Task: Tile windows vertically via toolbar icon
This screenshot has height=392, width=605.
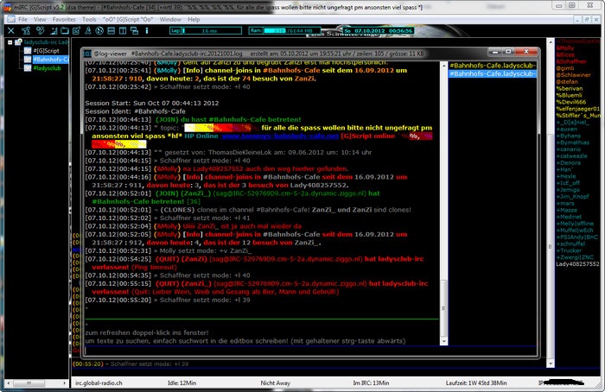Action: click(x=123, y=31)
